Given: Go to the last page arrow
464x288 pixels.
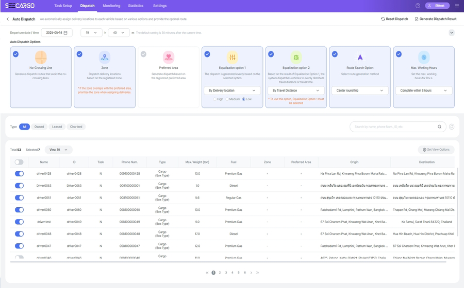Looking at the screenshot, I should [257, 273].
